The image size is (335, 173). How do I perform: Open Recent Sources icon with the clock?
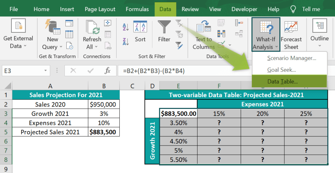(69, 45)
